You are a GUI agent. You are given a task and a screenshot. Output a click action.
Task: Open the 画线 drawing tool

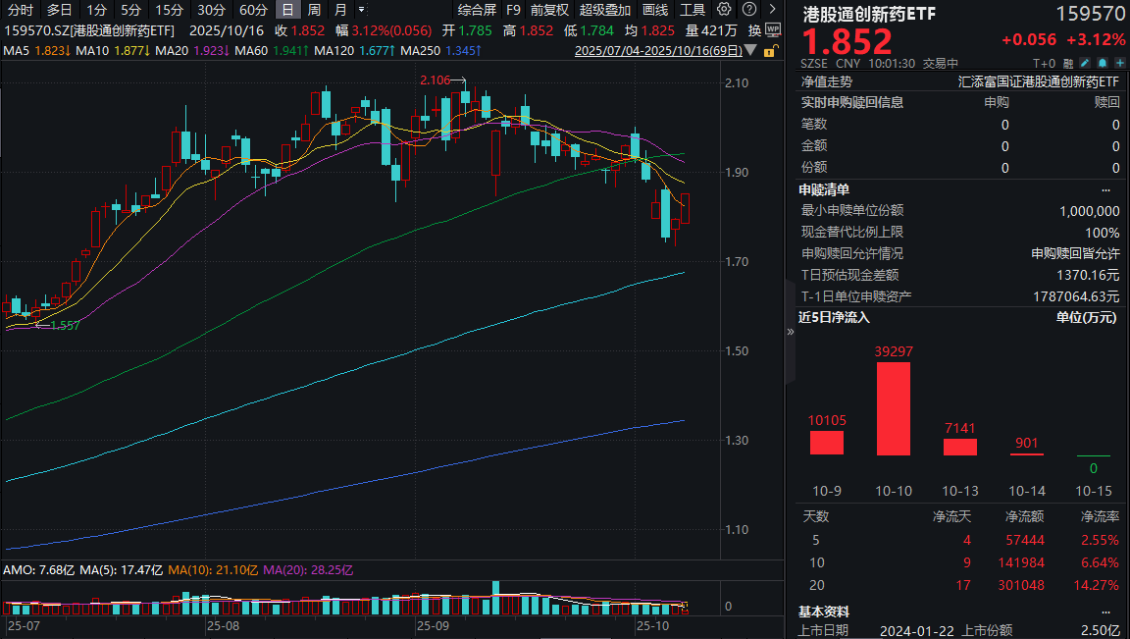click(x=653, y=9)
